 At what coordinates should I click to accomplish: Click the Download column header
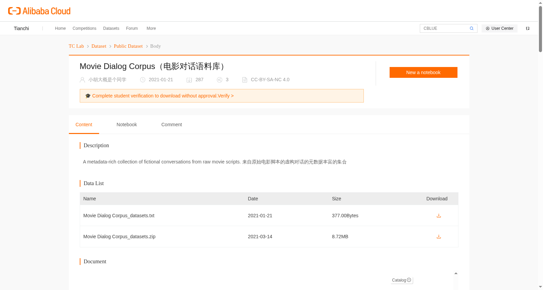click(x=437, y=199)
